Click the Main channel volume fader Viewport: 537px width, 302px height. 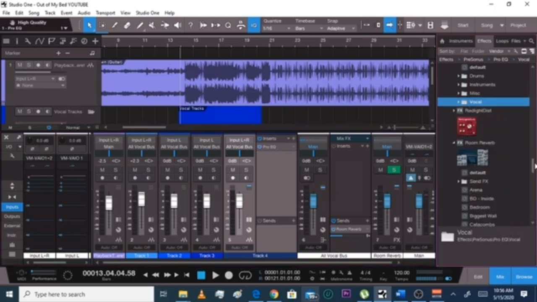point(419,201)
